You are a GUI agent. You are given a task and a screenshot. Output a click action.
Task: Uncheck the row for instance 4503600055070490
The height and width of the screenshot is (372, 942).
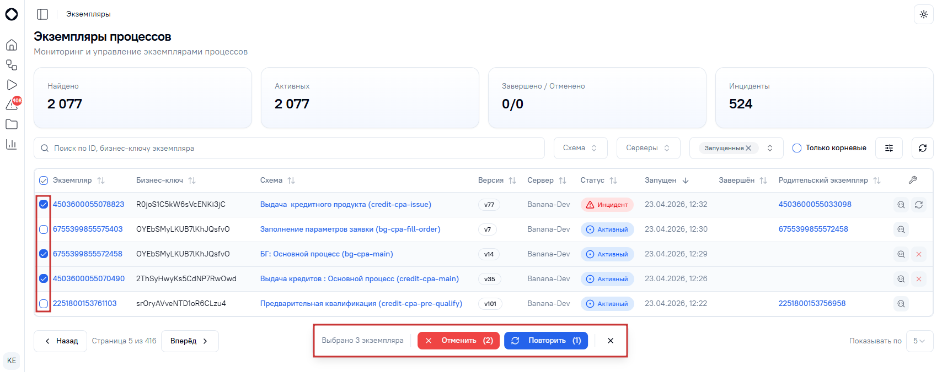tap(44, 279)
